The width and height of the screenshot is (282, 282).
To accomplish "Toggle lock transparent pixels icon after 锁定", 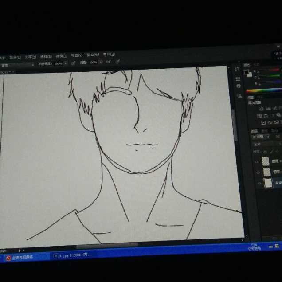I will coord(265,152).
